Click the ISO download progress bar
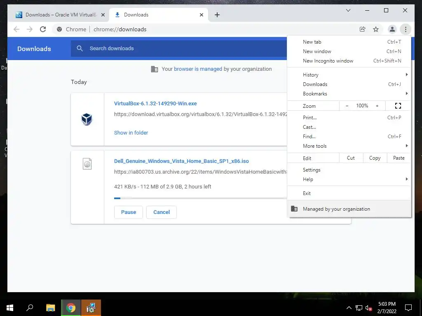 [x=200, y=198]
